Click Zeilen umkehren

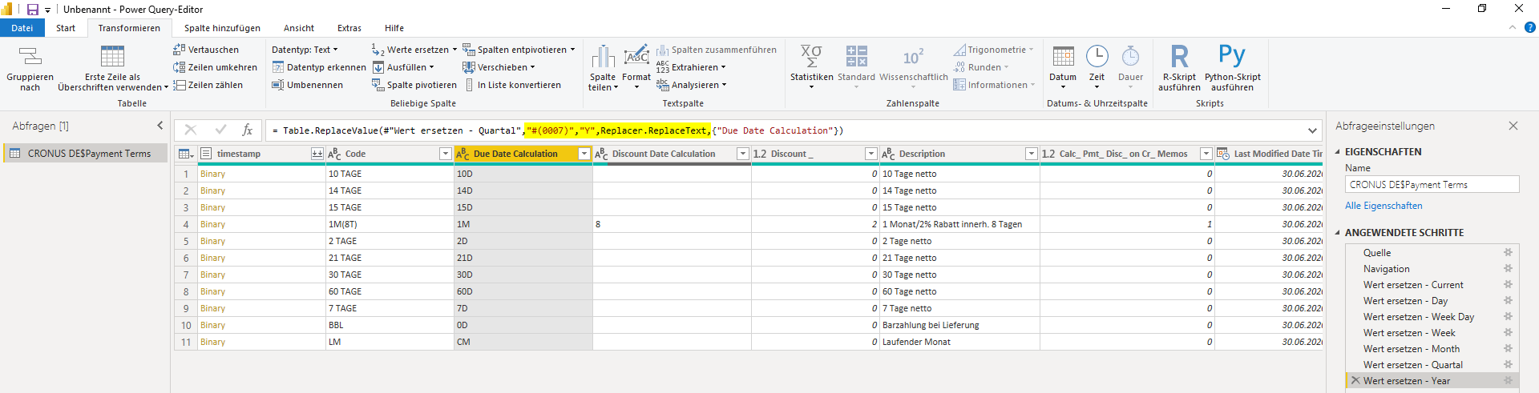pyautogui.click(x=215, y=67)
